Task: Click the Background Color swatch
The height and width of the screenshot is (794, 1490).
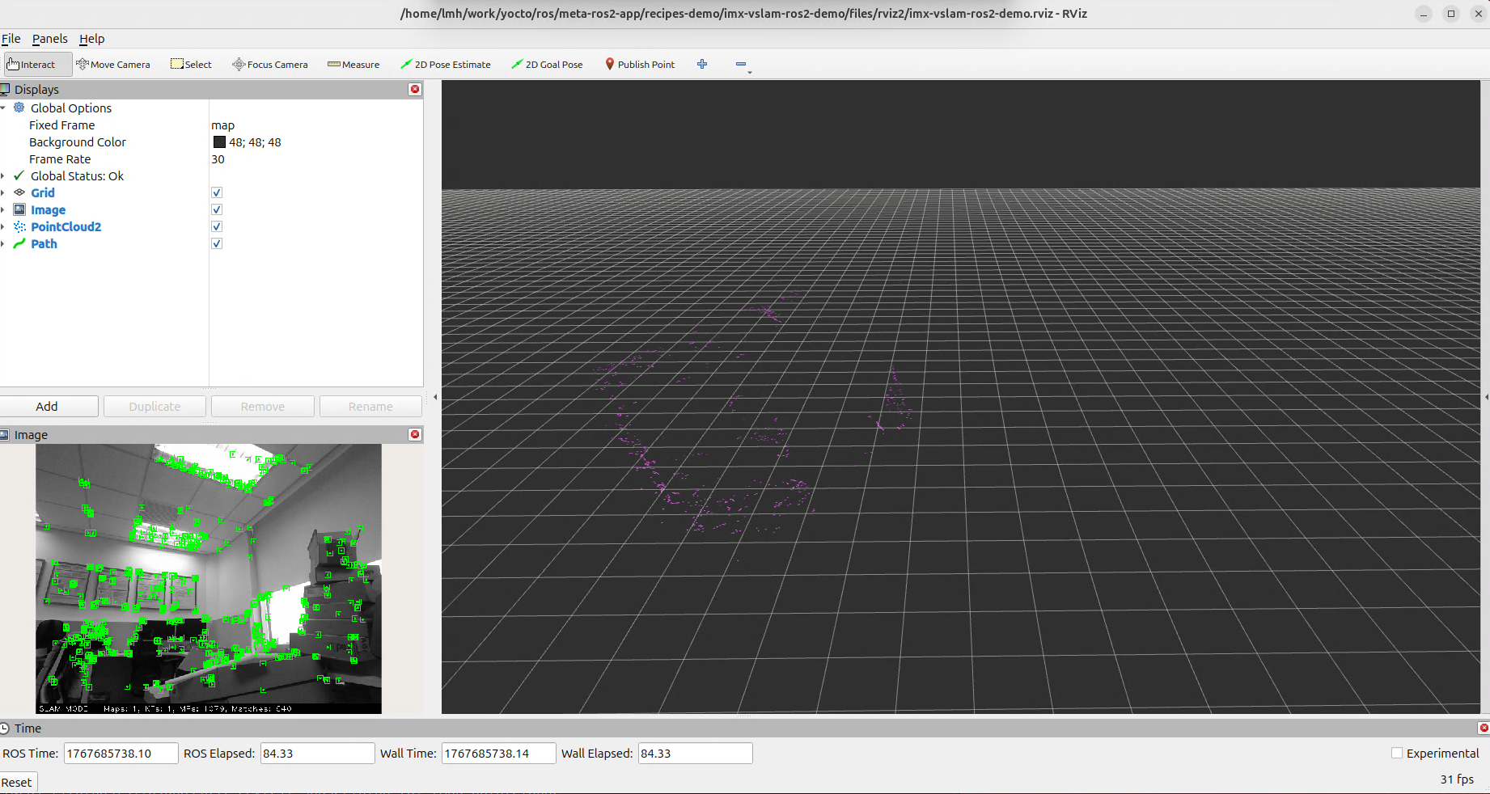Action: coord(219,142)
